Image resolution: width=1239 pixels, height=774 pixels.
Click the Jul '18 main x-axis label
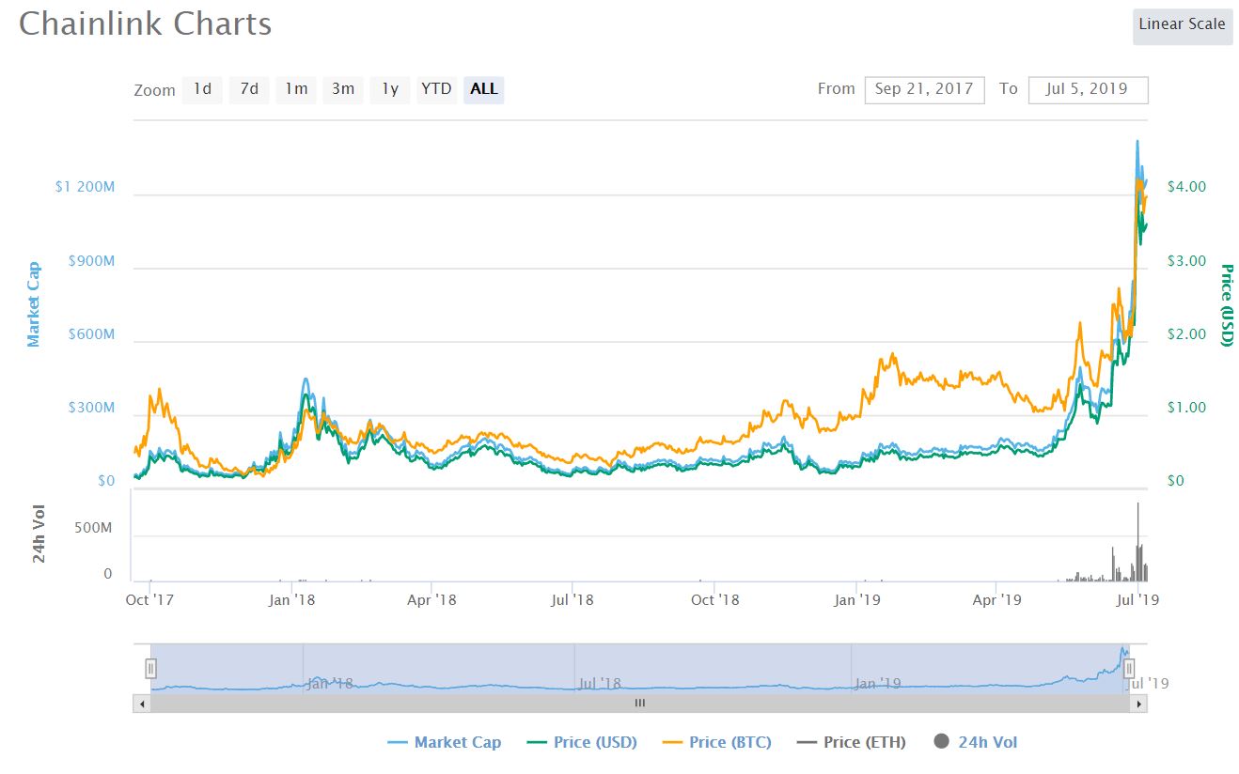[x=572, y=599]
